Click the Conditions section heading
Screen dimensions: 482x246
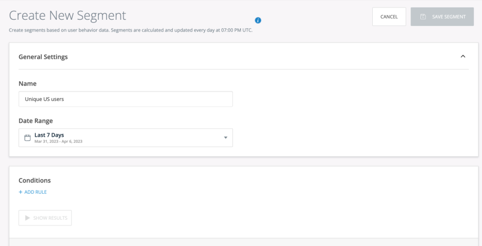(35, 180)
